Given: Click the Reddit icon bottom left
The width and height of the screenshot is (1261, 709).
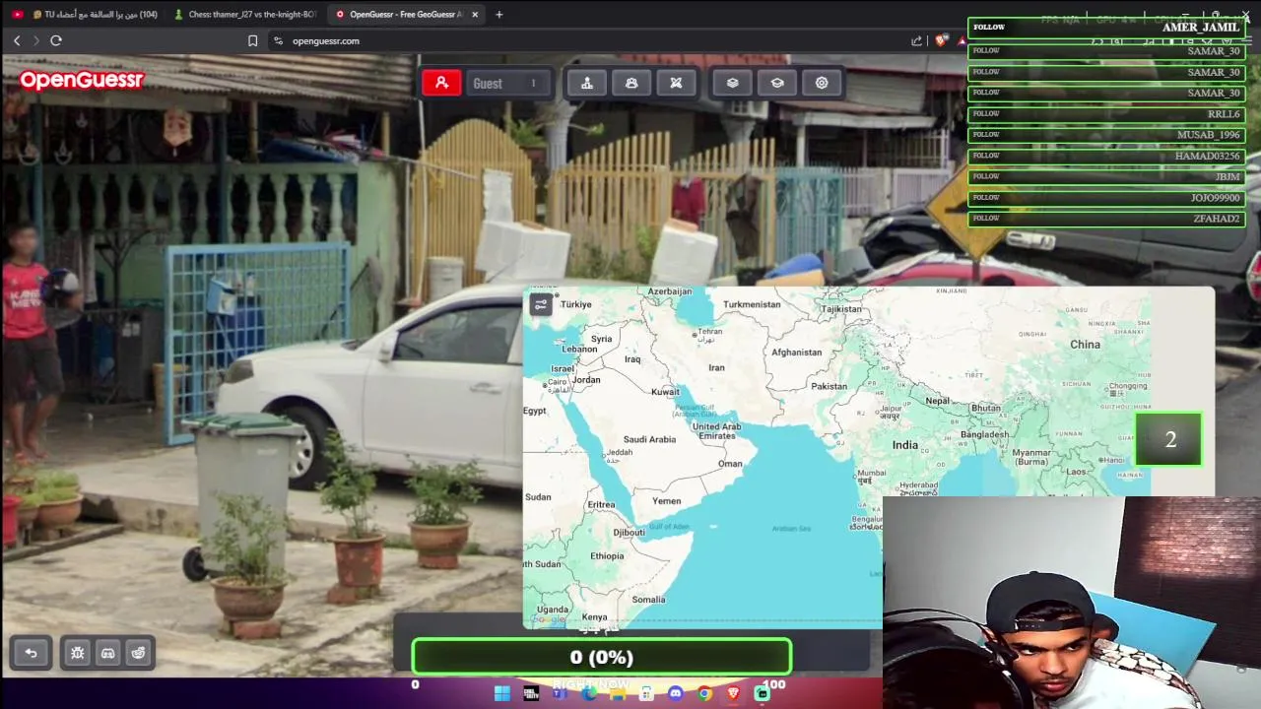Looking at the screenshot, I should (x=138, y=653).
